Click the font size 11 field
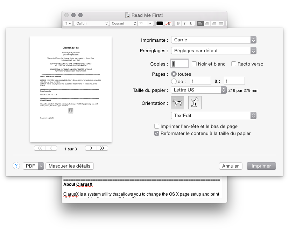 [143, 23]
